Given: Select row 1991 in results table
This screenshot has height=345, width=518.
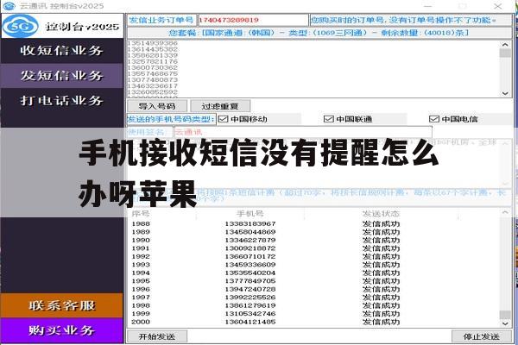Looking at the screenshot, I should pyautogui.click(x=314, y=248).
